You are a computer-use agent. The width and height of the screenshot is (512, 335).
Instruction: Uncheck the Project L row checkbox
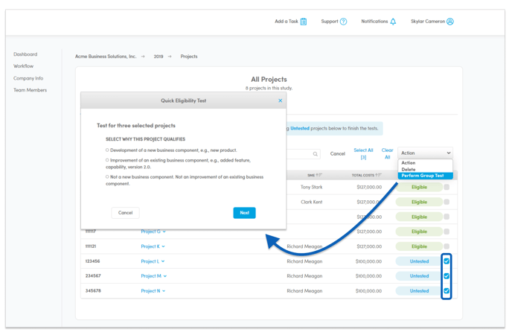(x=447, y=261)
